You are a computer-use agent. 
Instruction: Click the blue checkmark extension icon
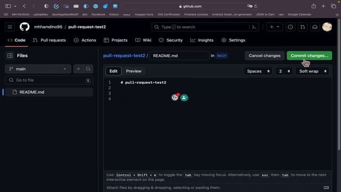pyautogui.click(x=56, y=6)
